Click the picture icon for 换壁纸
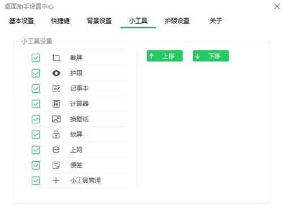The height and width of the screenshot is (215, 283). 56,119
